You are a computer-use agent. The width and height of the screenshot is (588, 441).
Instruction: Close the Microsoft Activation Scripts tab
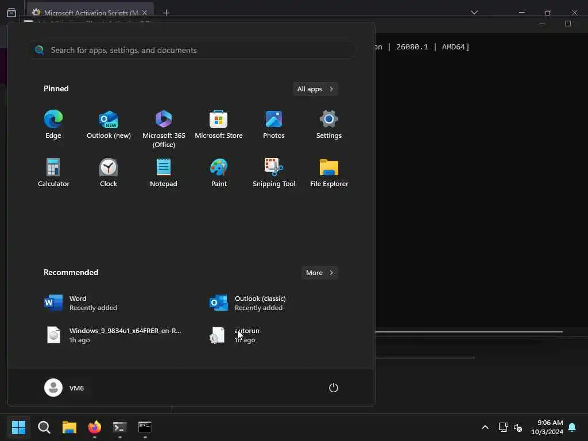click(x=145, y=13)
